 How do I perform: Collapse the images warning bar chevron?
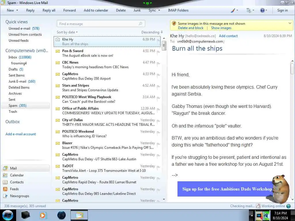290,23
